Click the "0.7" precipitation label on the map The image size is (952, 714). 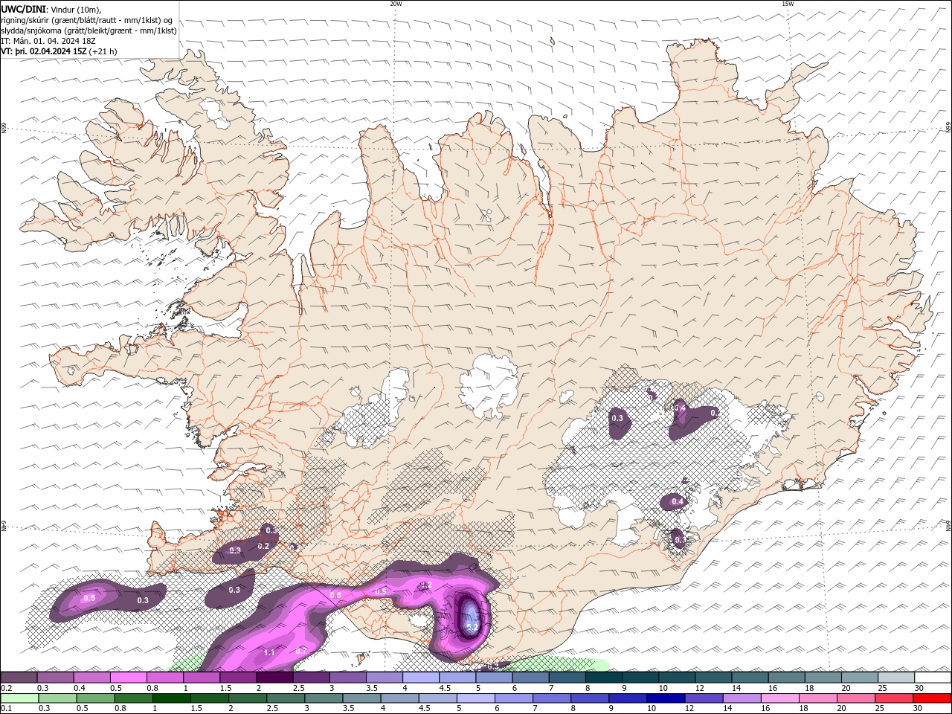301,651
